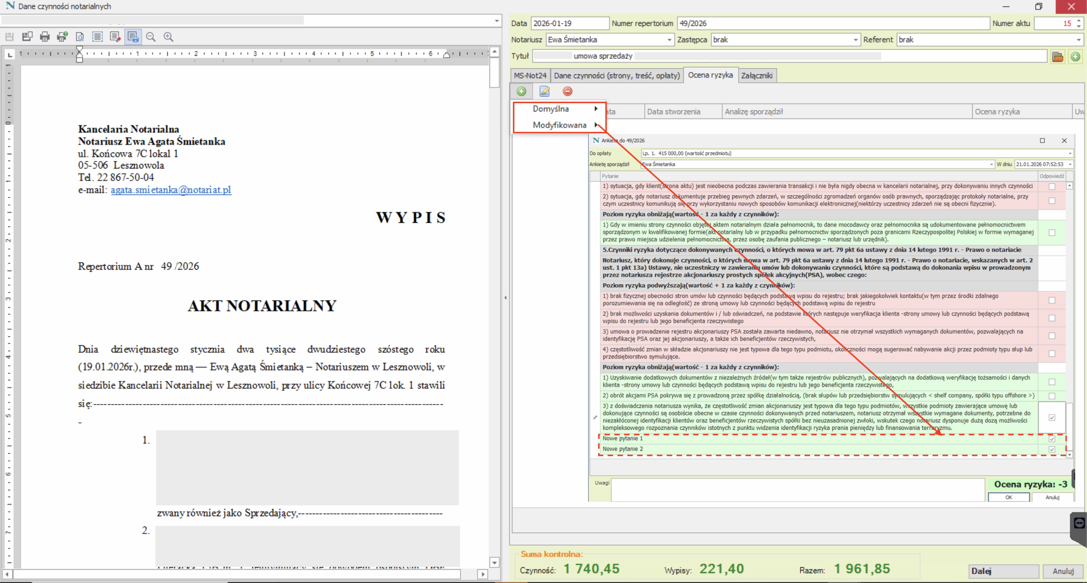Screen dimensions: 1087x583
Task: Expand the Notariusz dropdown
Action: coord(669,40)
